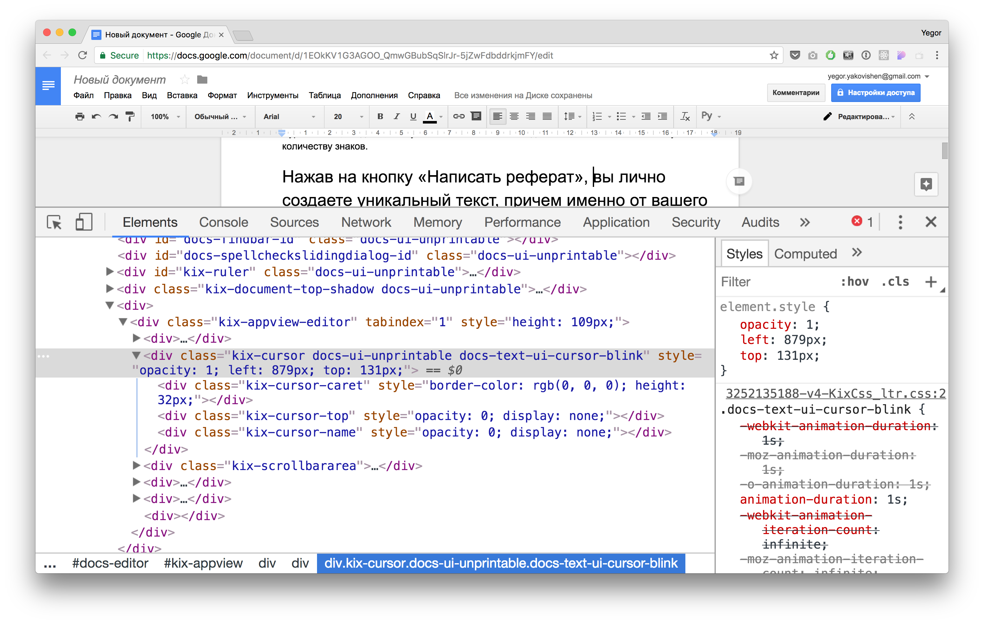Viewport: 984px width, 624px height.
Task: Select the Paint format tool
Action: coord(130,117)
